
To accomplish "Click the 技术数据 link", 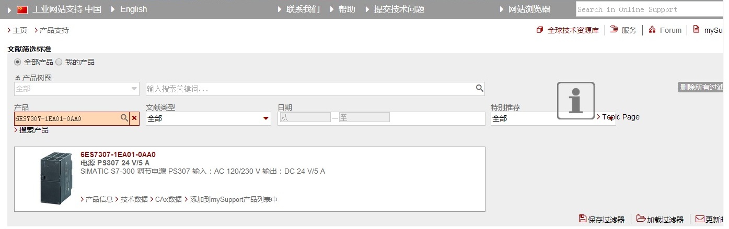I will tap(134, 199).
